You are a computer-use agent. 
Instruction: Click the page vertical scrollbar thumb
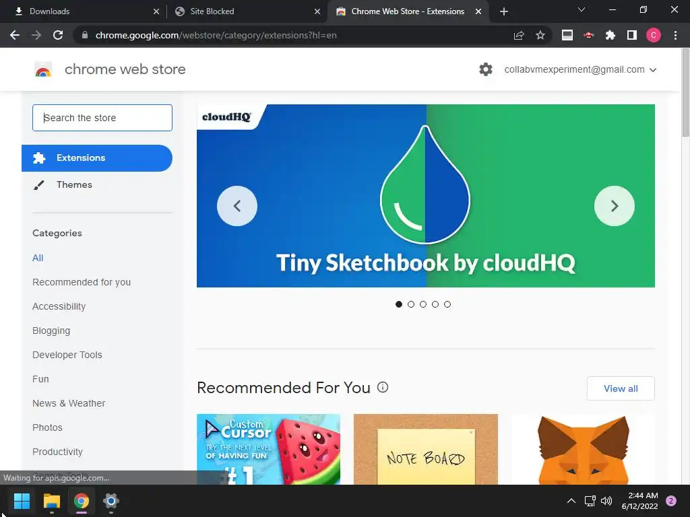(685, 93)
